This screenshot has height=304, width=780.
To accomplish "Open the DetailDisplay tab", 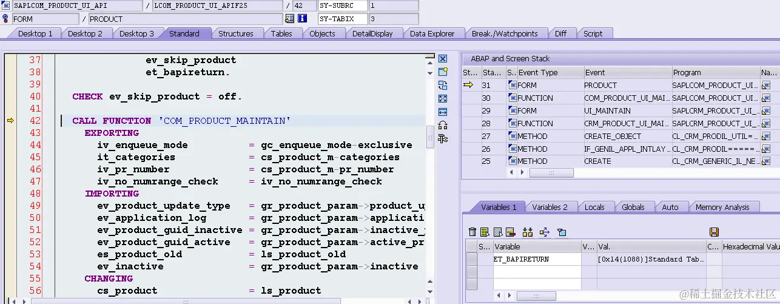I will [x=372, y=33].
